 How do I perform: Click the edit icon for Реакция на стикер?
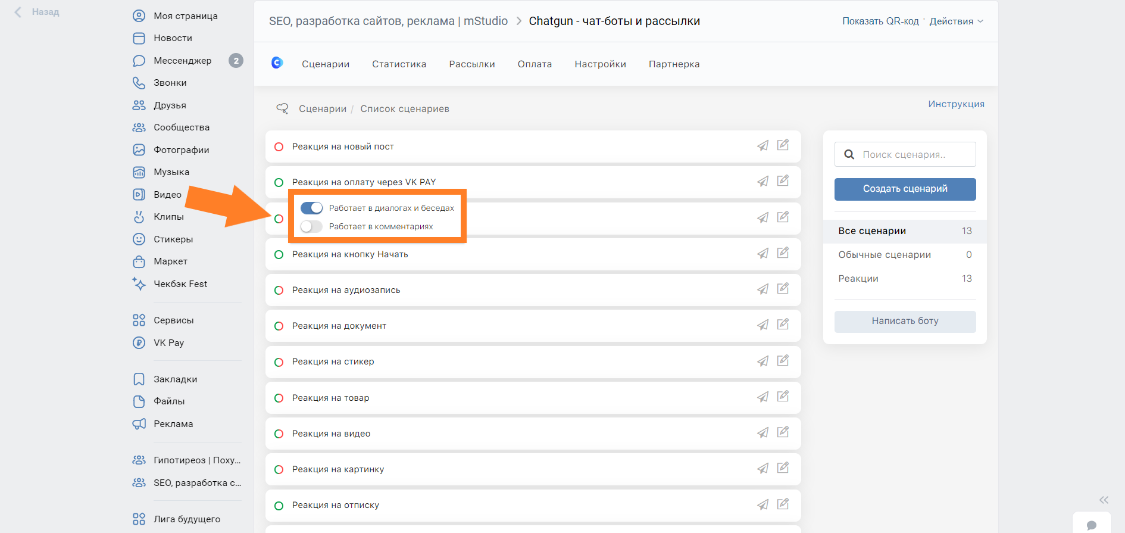coord(783,360)
